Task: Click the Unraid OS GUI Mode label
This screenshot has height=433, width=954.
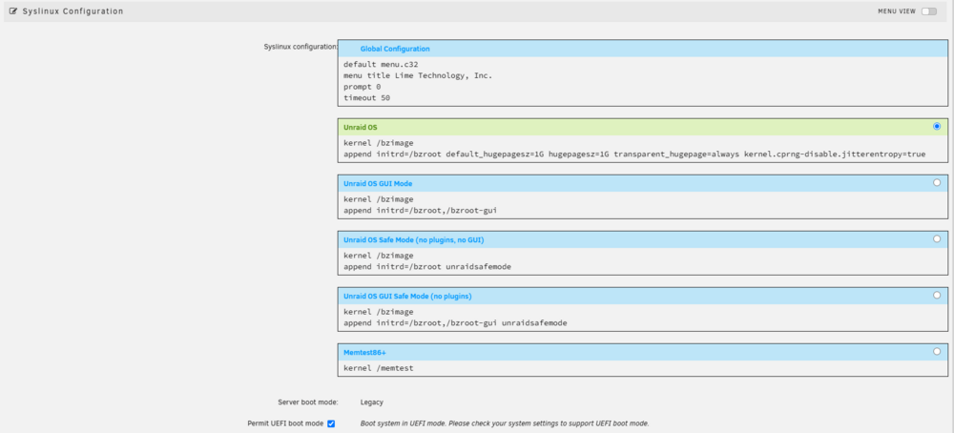Action: [379, 184]
